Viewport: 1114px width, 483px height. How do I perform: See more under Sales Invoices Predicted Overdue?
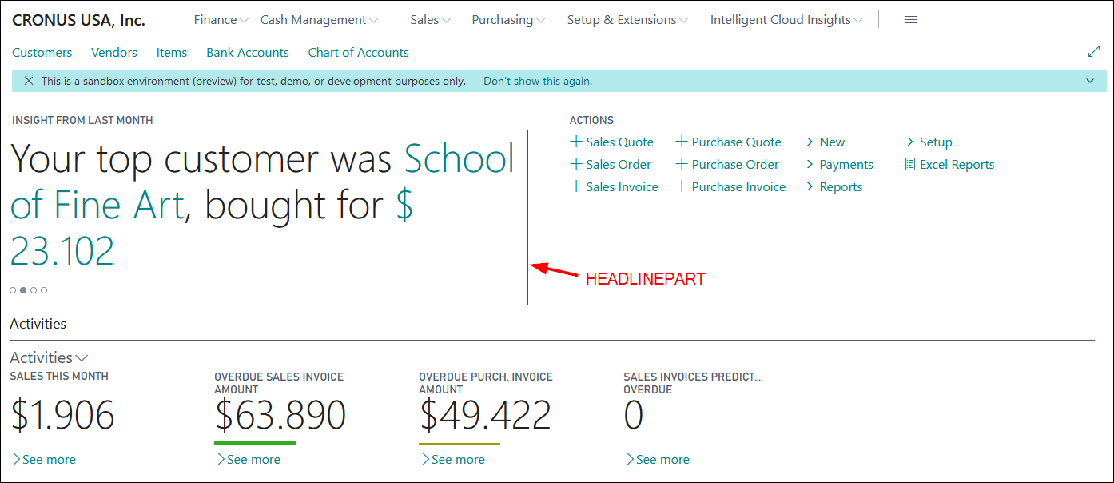pyautogui.click(x=658, y=459)
